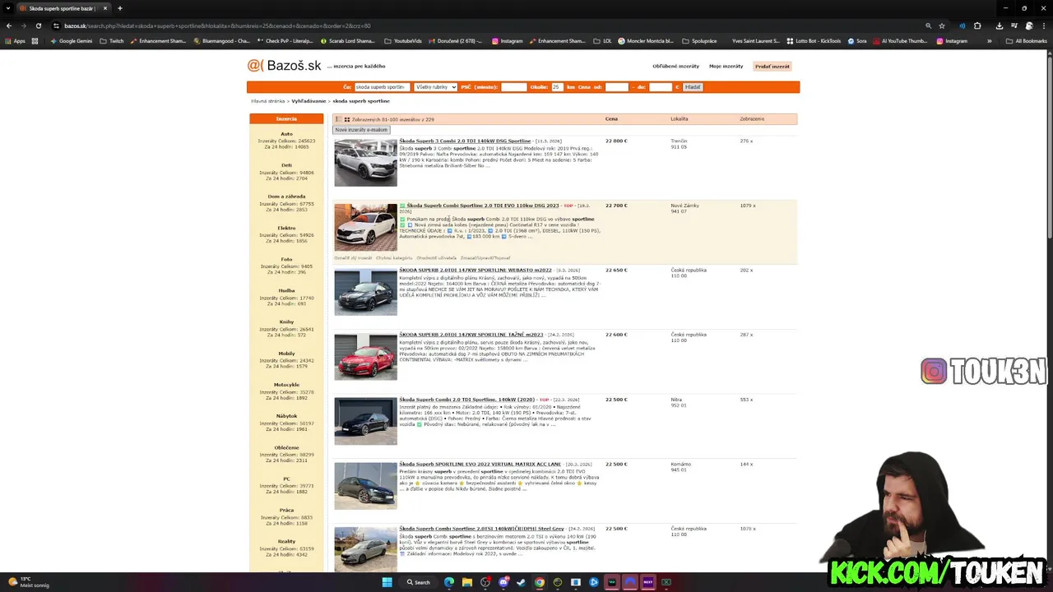1053x592 pixels.
Task: Open the downloads icon in Chrome toolbar
Action: 999,25
